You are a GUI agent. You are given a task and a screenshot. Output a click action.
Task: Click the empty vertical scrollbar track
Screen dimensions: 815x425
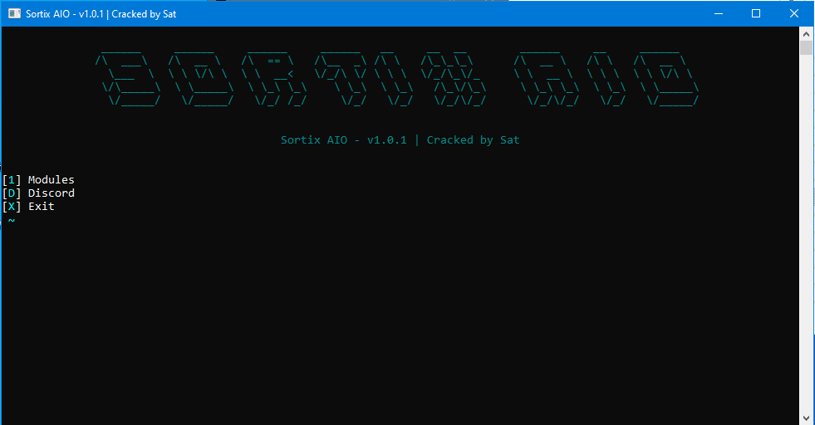806,232
